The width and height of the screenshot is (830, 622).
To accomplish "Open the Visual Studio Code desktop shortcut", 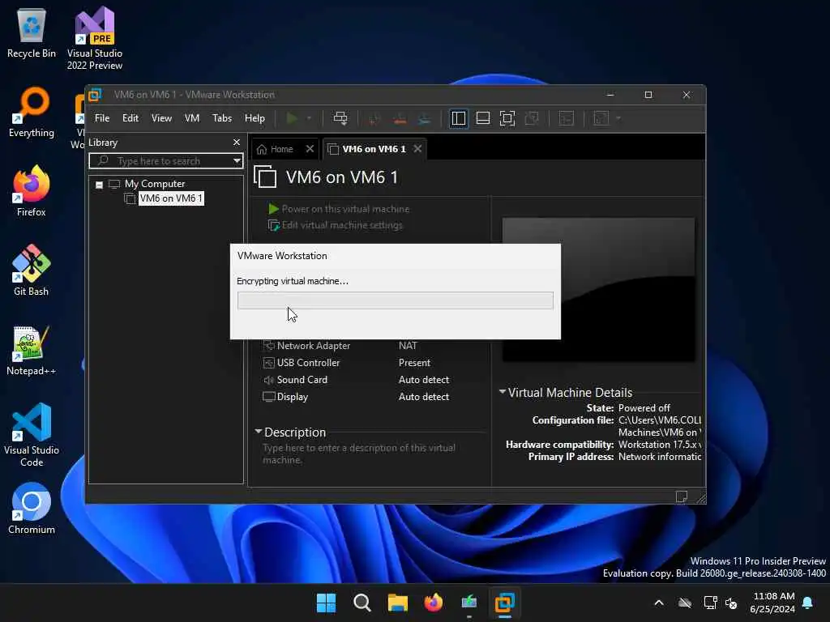I will [x=32, y=435].
